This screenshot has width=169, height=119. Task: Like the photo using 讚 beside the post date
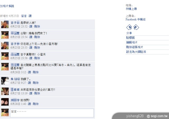tap(30, 16)
